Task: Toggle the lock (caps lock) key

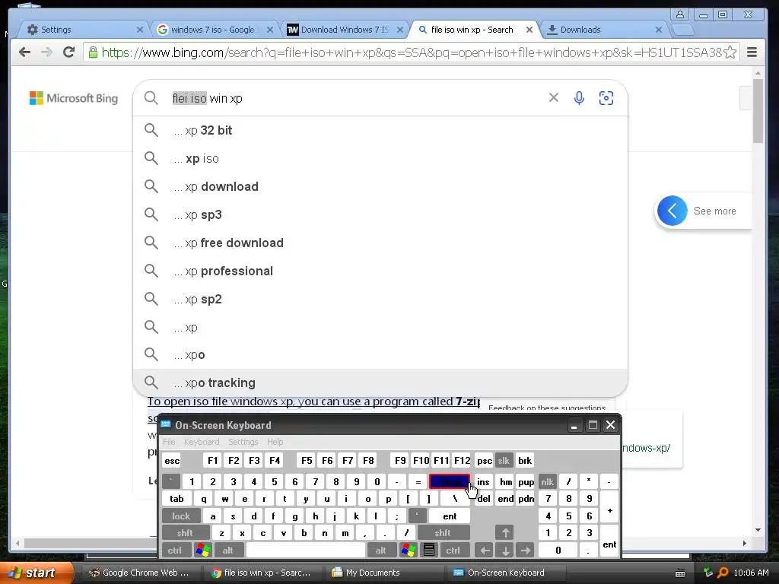Action: tap(181, 516)
